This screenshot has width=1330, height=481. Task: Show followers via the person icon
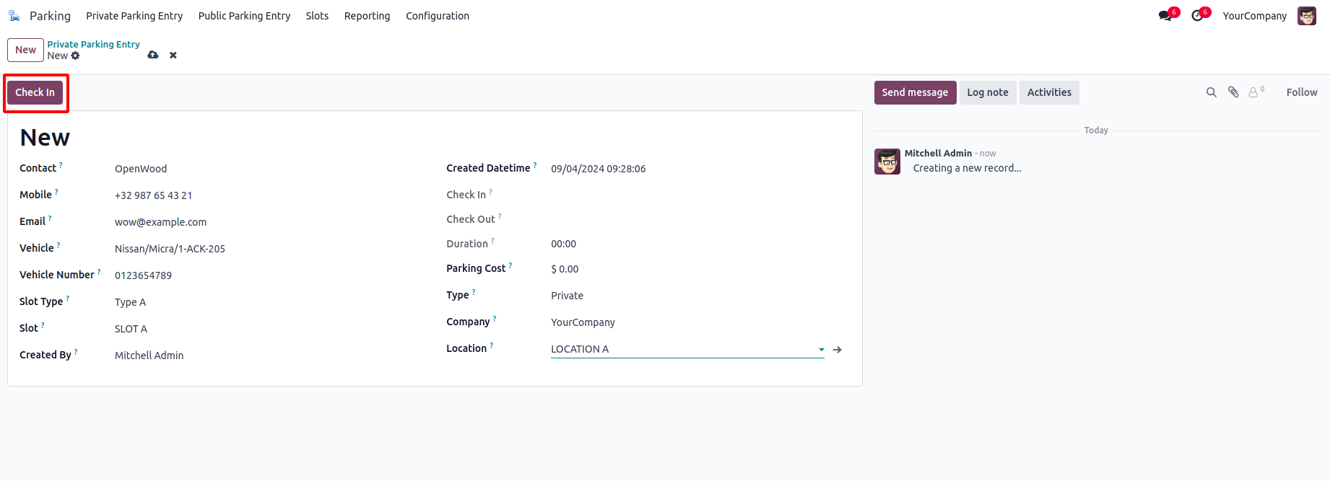1253,92
